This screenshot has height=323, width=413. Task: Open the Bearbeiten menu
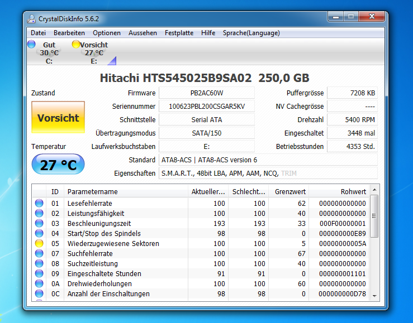69,33
